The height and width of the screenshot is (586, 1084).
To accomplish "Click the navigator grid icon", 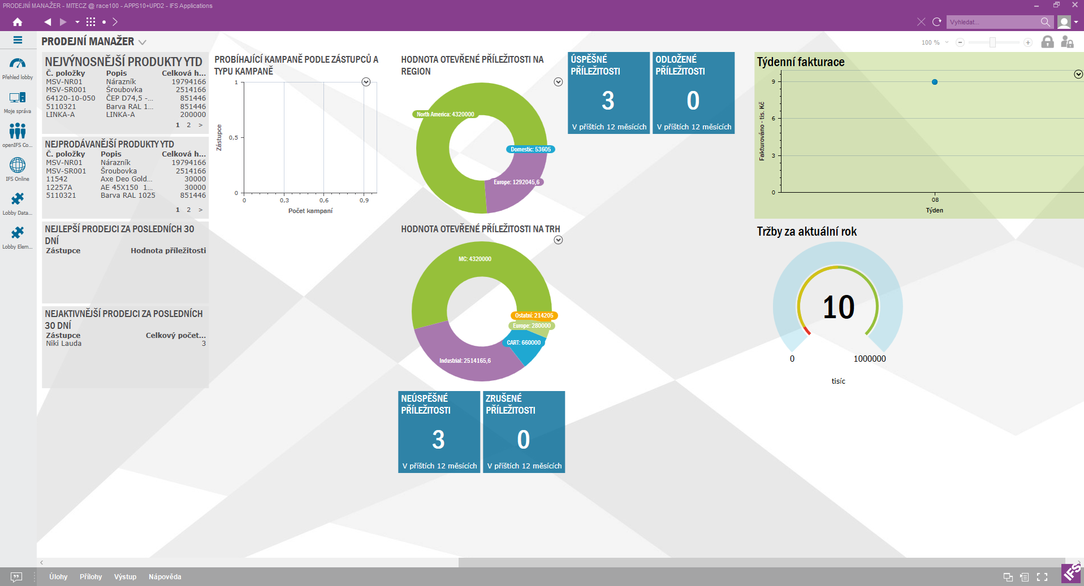I will pyautogui.click(x=90, y=22).
